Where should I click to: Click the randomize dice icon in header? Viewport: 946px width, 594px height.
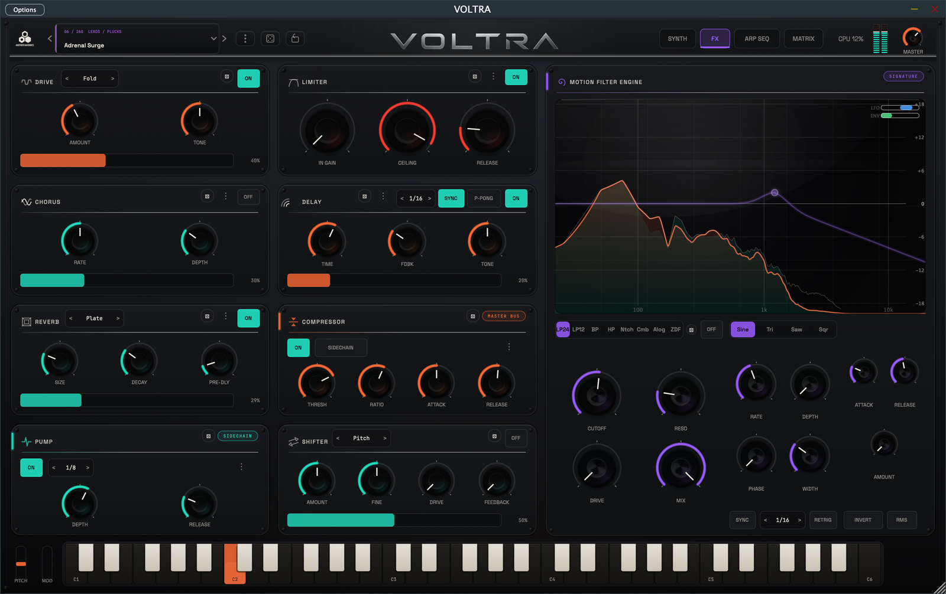point(270,38)
